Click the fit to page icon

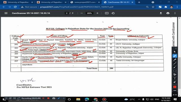pyautogui.click(x=107, y=13)
